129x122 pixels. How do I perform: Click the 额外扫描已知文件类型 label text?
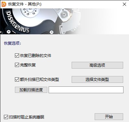pyautogui.click(x=40, y=80)
